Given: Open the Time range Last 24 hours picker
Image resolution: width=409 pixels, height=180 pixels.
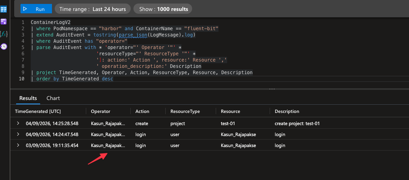Looking at the screenshot, I should pos(93,9).
